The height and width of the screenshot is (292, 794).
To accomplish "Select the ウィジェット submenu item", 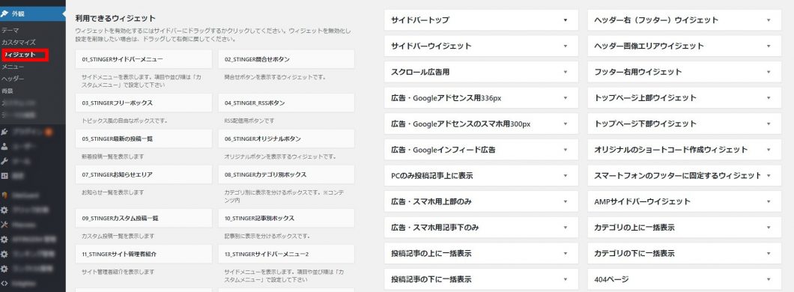I will click(19, 54).
